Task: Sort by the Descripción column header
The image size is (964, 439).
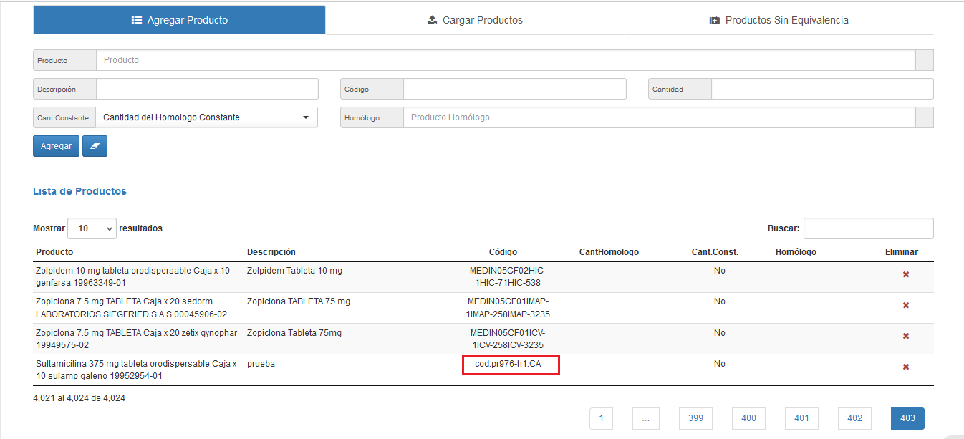Action: [x=271, y=252]
